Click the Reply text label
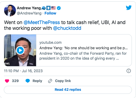Image resolution: width=136 pixels, height=99 pixels. click(x=37, y=81)
